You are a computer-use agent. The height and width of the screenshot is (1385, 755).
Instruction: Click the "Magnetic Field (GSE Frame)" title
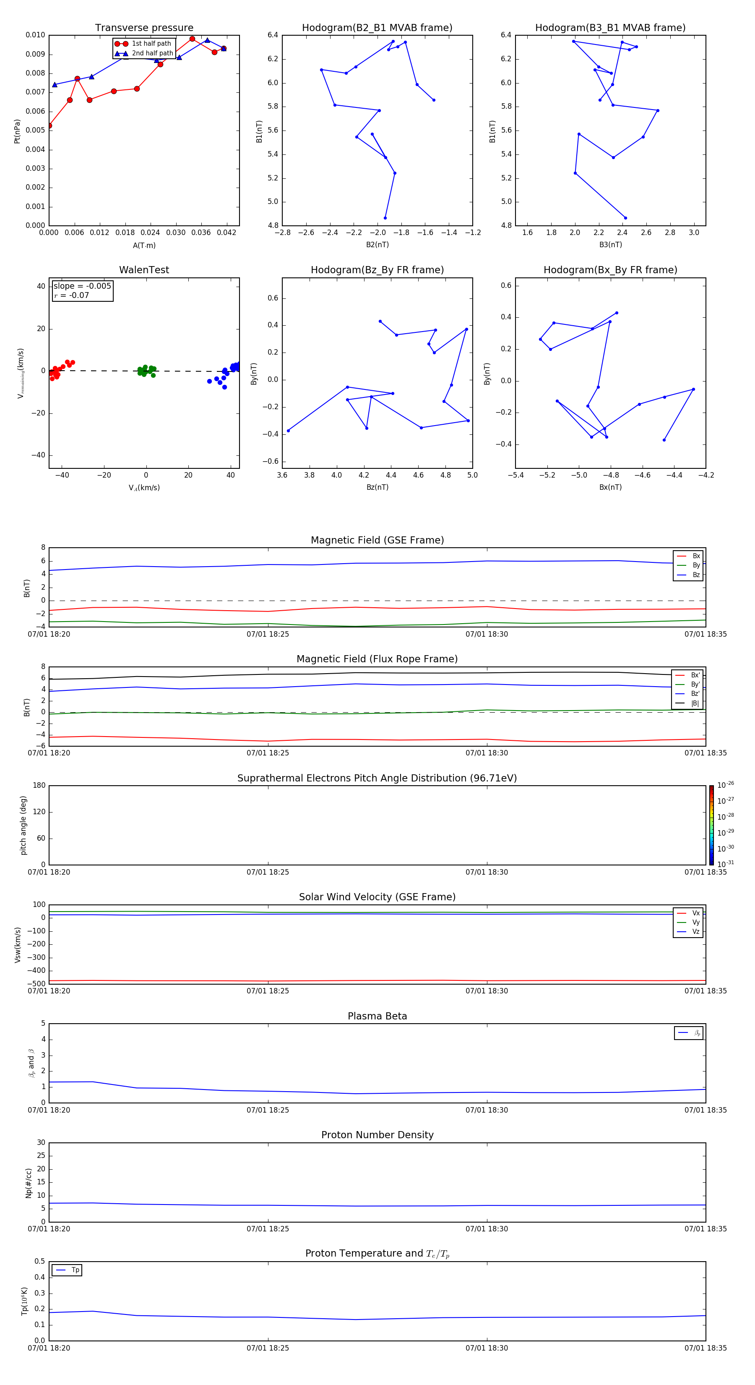(377, 540)
